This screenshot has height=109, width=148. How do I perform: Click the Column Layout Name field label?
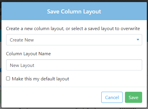[28, 54]
